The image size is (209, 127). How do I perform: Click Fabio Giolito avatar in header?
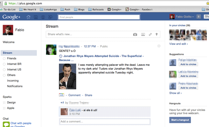(x=172, y=17)
